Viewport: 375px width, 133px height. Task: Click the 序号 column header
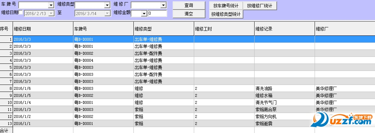6,29
